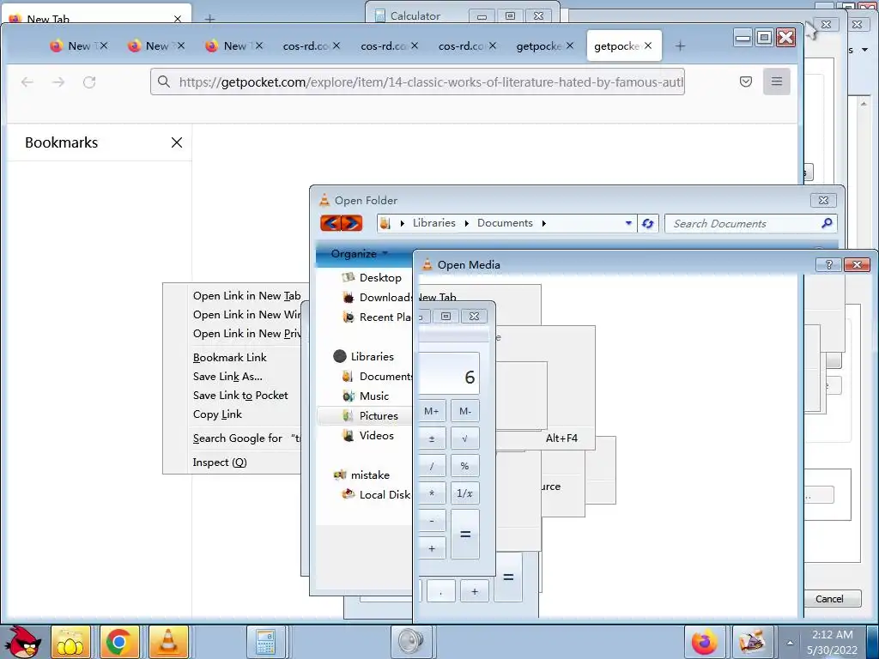The height and width of the screenshot is (659, 879).
Task: Select Pictures library in folder tree
Action: click(370, 416)
